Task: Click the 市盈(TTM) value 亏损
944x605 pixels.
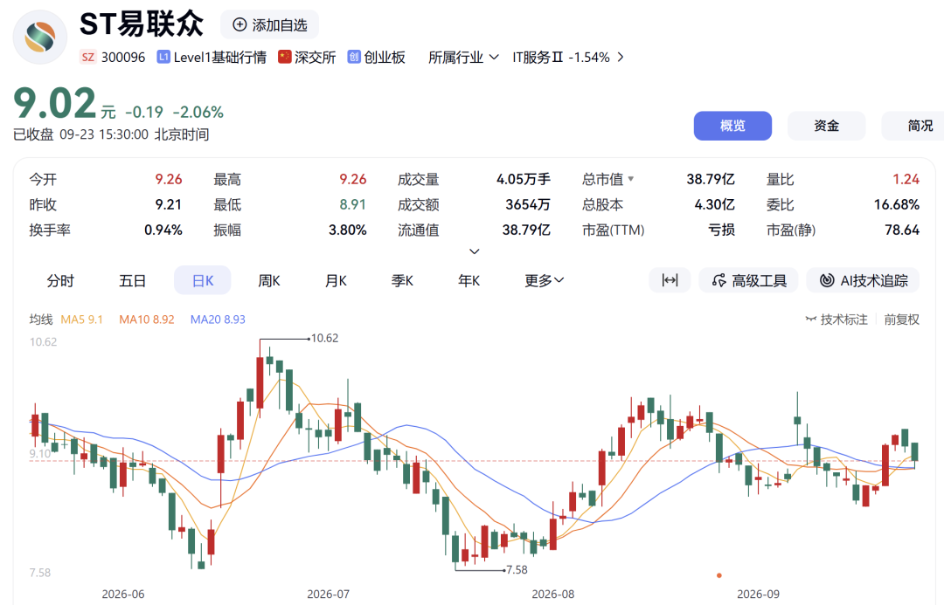Action: click(721, 230)
